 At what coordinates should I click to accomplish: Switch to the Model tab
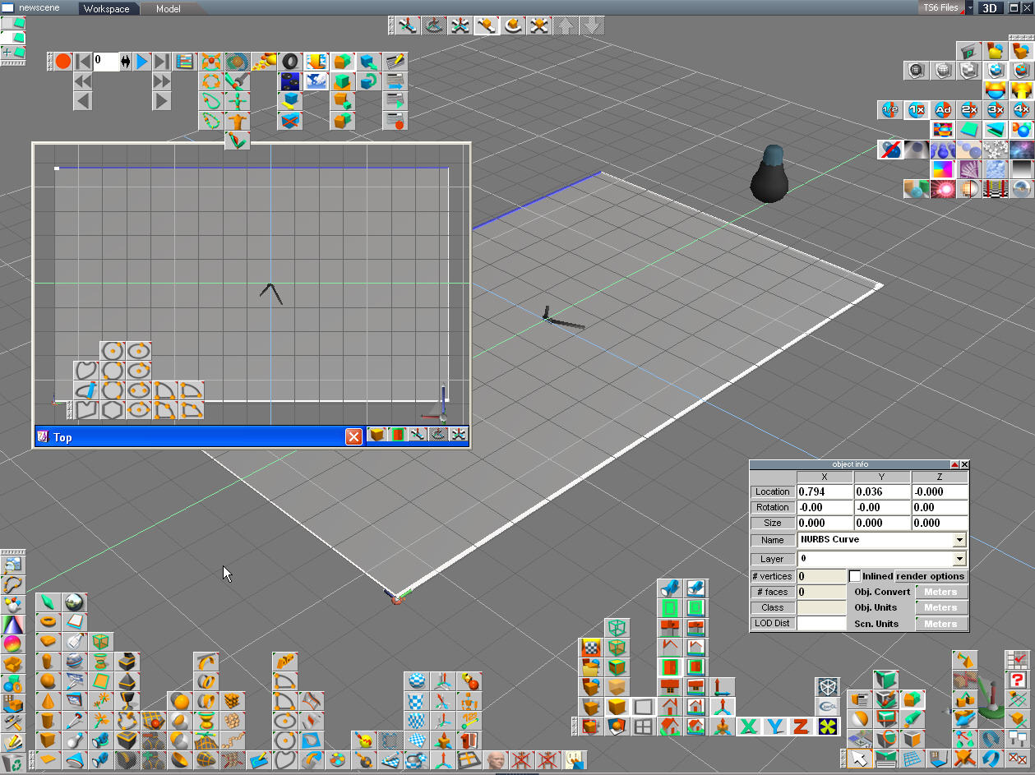(168, 8)
